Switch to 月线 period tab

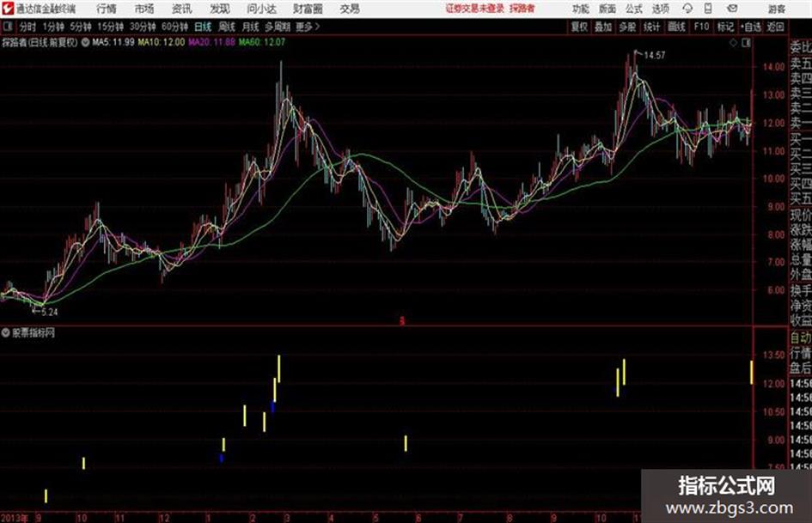click(x=251, y=27)
